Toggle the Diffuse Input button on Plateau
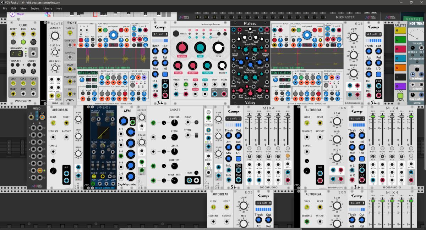The height and width of the screenshot is (230, 426). (266, 51)
